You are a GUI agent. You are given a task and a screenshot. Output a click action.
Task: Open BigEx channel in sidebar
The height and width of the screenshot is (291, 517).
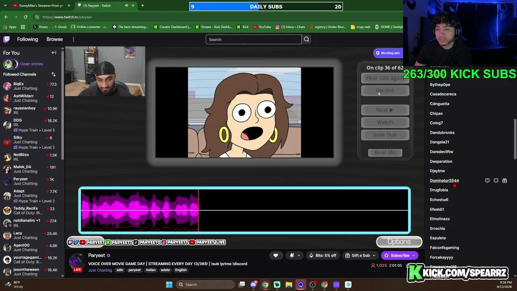[x=30, y=86]
